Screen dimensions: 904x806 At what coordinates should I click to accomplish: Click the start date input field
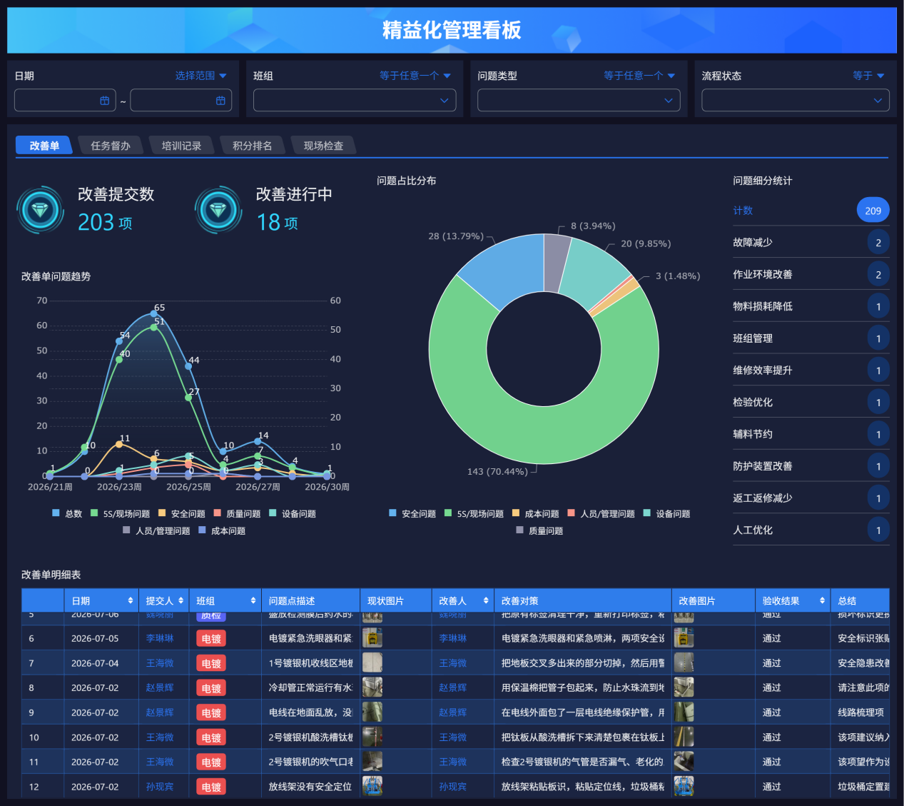[x=64, y=101]
